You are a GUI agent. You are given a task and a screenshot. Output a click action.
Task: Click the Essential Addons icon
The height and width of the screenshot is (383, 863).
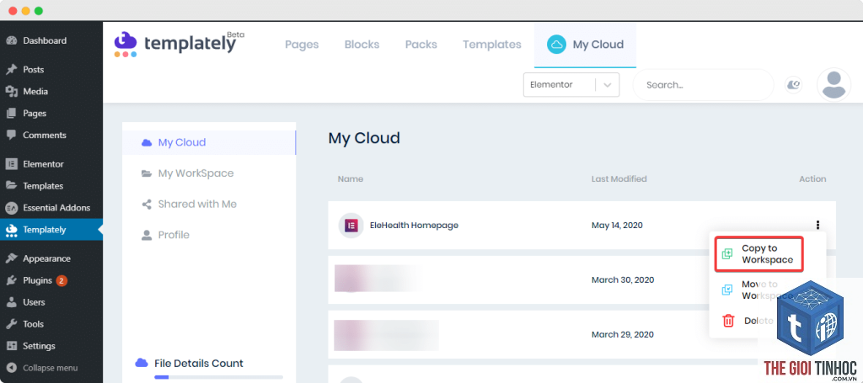(11, 208)
